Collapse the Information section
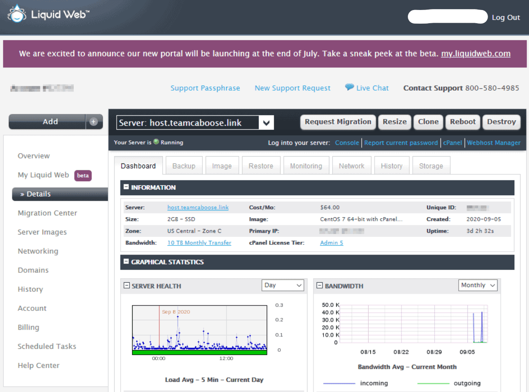529x392 pixels. [126, 188]
